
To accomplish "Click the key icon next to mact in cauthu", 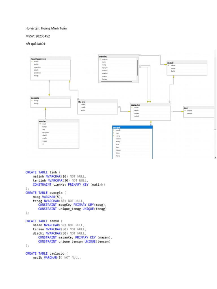I will pyautogui.click(x=40, y=124).
